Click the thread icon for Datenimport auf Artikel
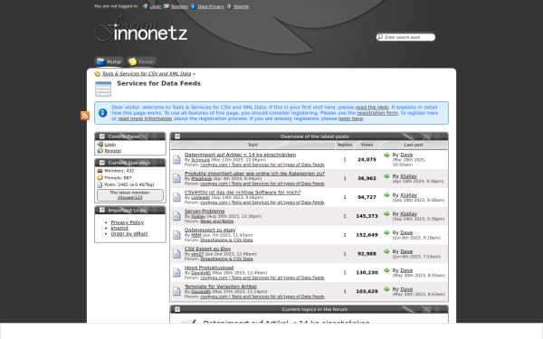 click(x=176, y=159)
